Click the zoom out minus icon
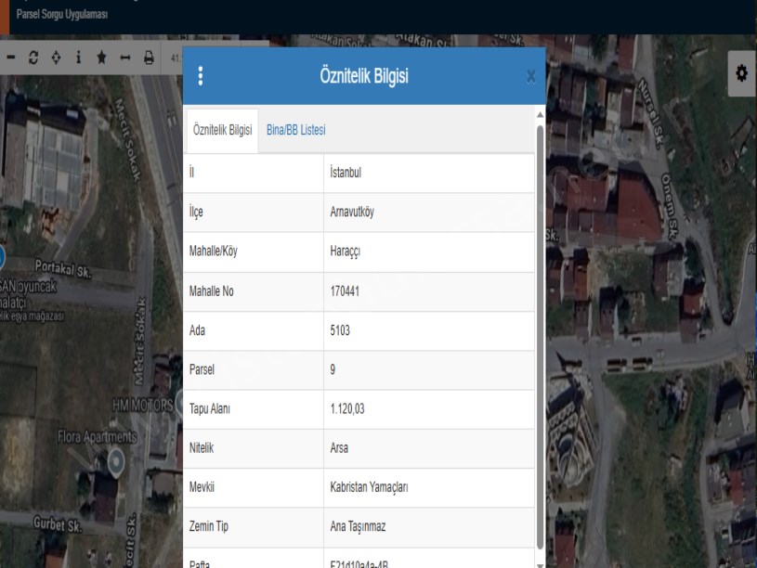The image size is (757, 568). coord(11,58)
